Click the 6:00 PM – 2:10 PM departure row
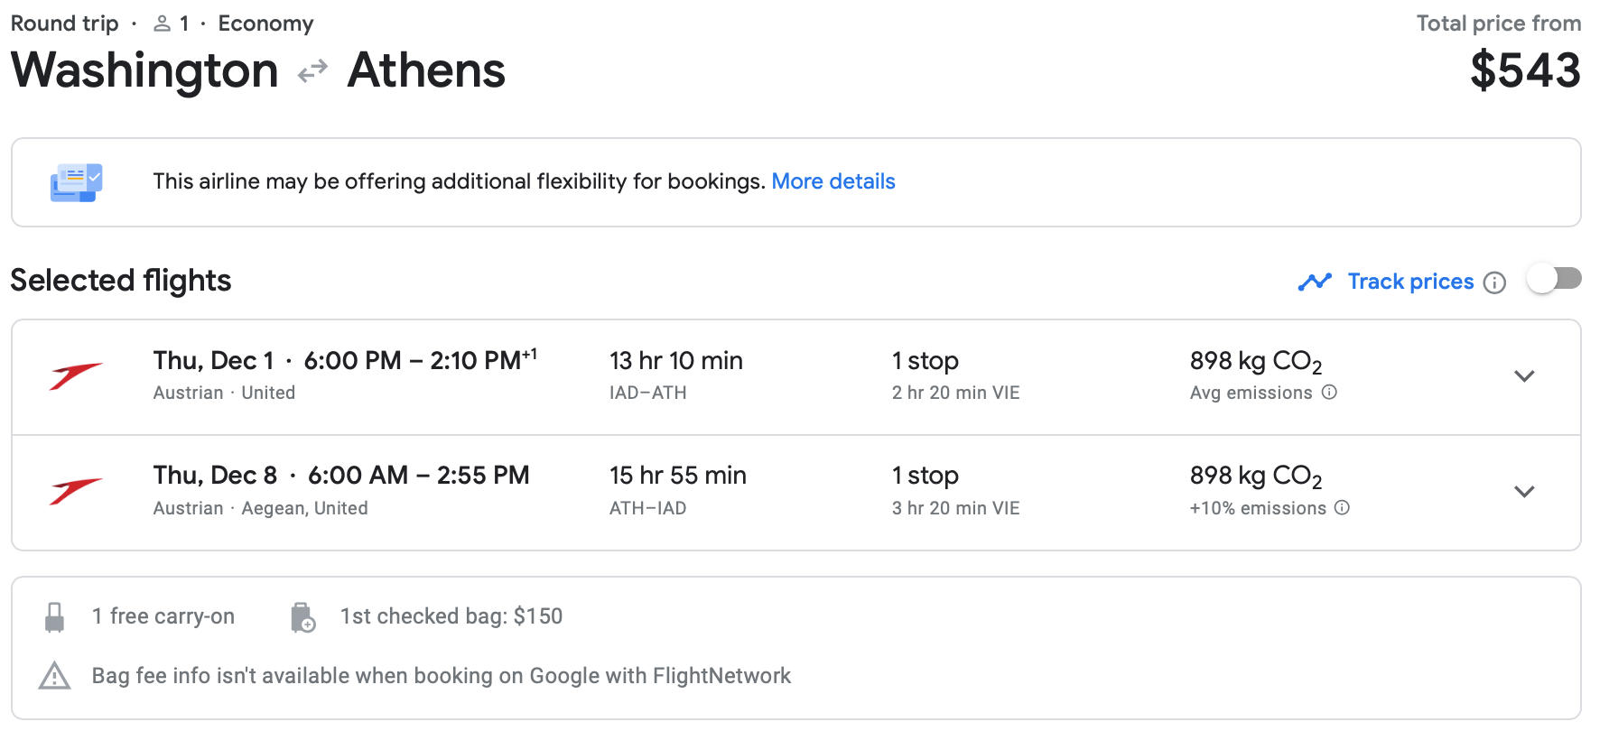The width and height of the screenshot is (1609, 731). (420, 361)
